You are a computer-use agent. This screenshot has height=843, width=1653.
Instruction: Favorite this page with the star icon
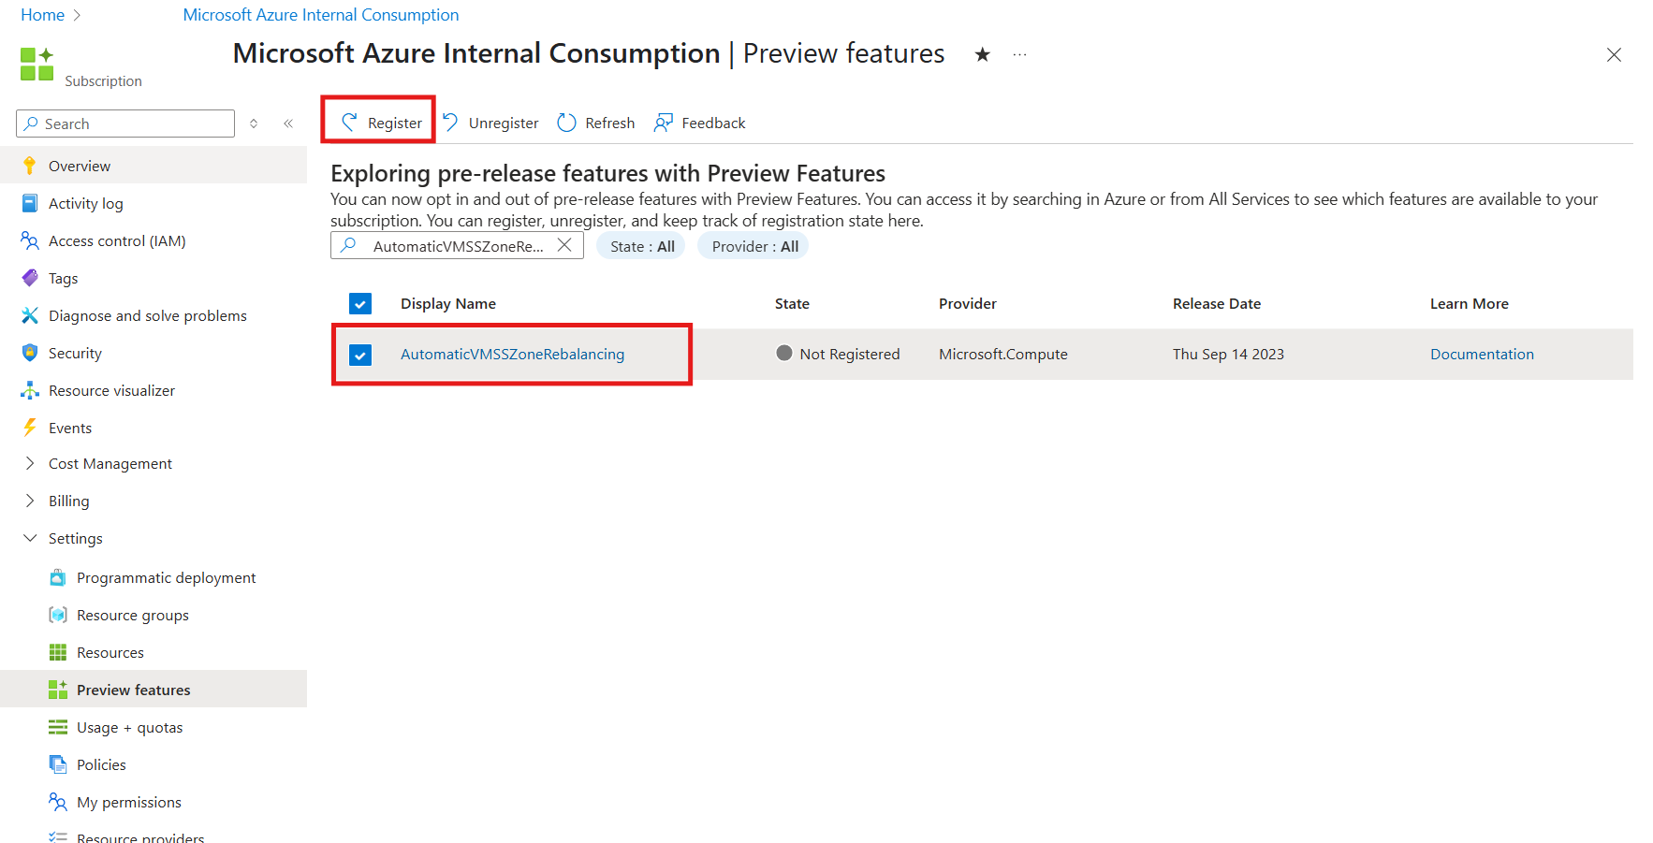point(982,55)
